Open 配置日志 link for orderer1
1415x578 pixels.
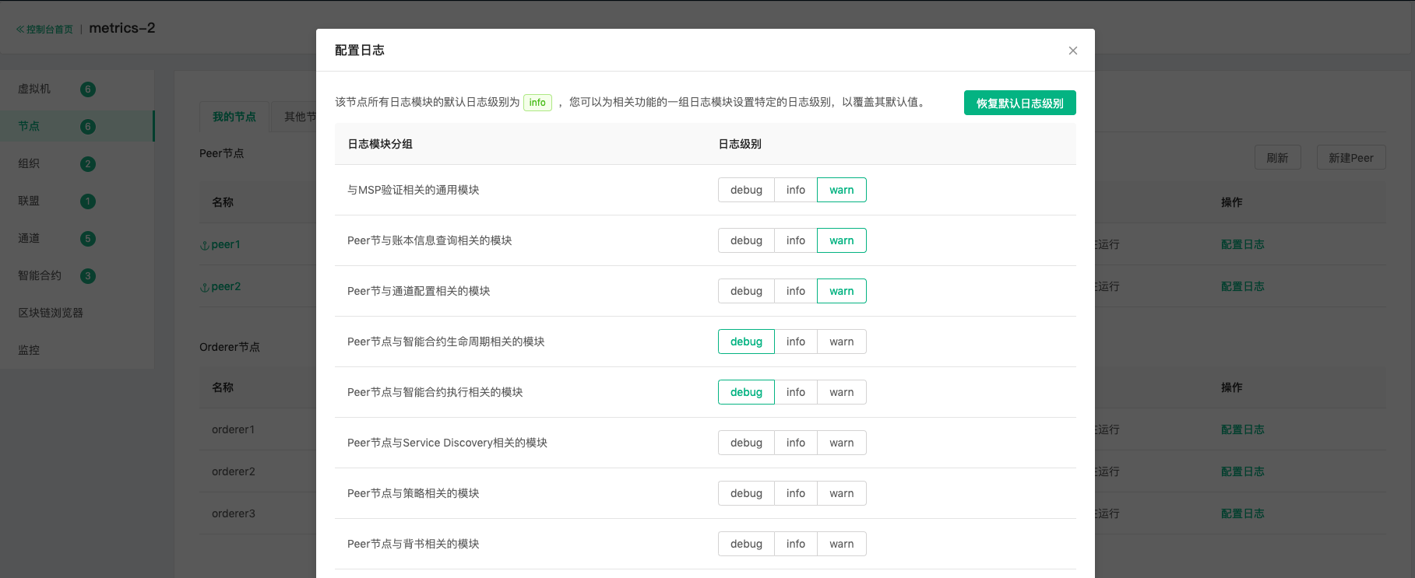point(1243,429)
